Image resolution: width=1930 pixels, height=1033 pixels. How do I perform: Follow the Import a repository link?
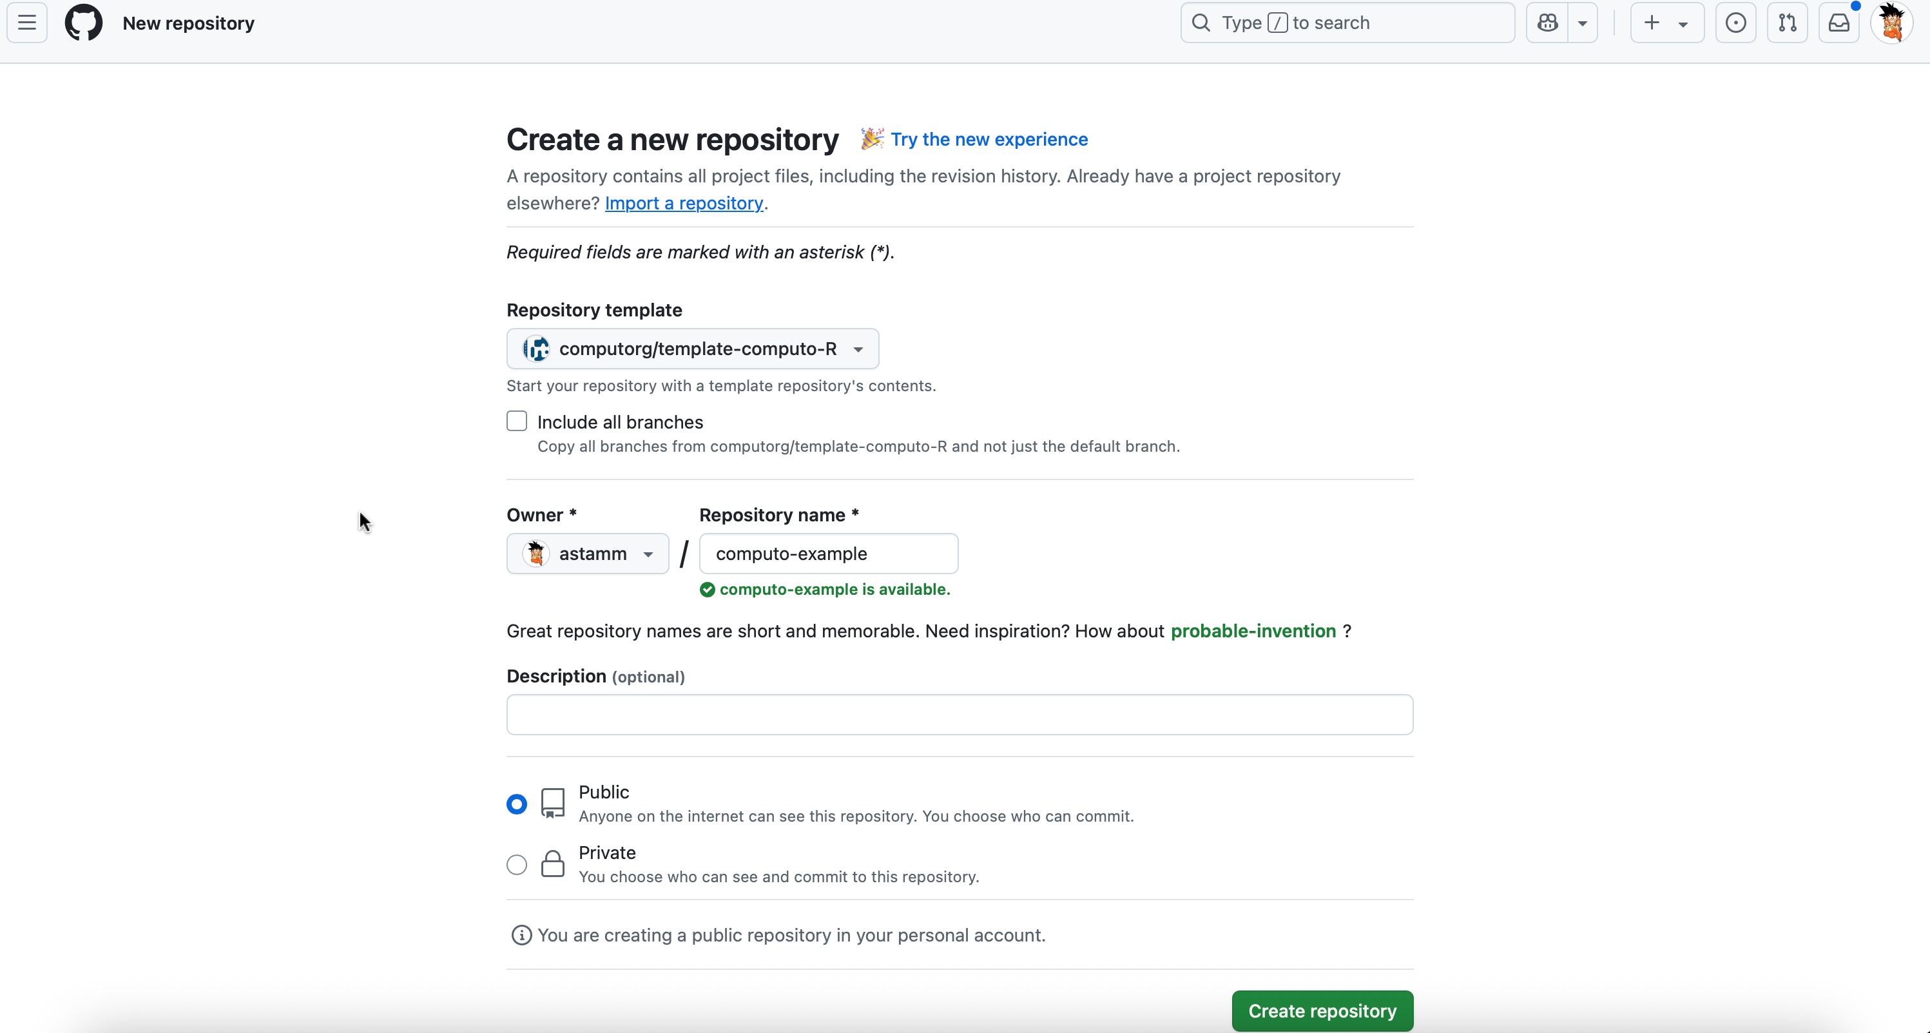pos(683,203)
